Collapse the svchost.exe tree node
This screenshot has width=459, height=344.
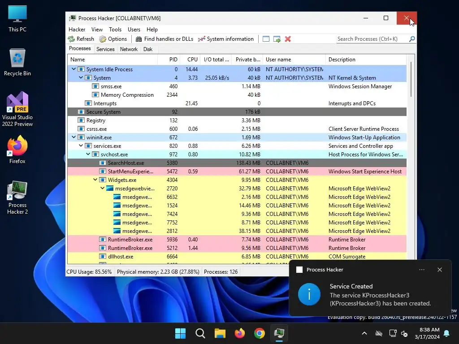[x=88, y=154]
